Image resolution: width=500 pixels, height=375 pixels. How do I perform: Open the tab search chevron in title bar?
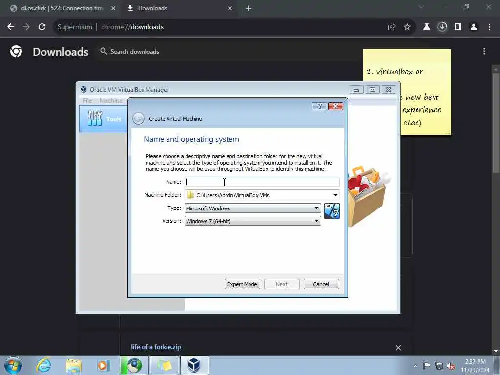click(421, 7)
